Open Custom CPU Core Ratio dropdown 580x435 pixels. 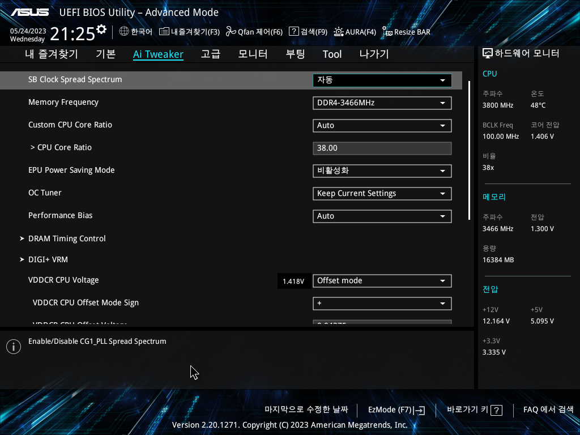pos(382,125)
